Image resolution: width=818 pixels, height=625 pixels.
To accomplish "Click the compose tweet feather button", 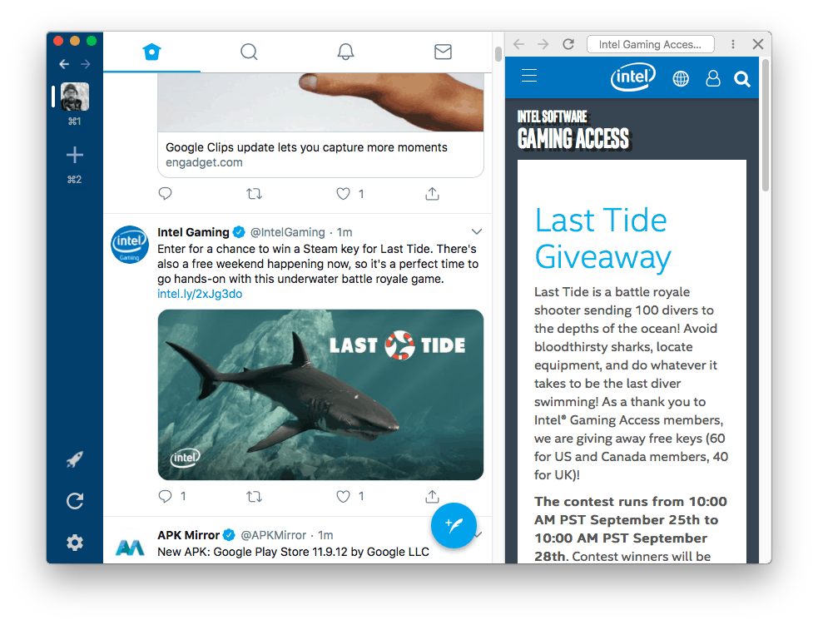I will coord(454,525).
